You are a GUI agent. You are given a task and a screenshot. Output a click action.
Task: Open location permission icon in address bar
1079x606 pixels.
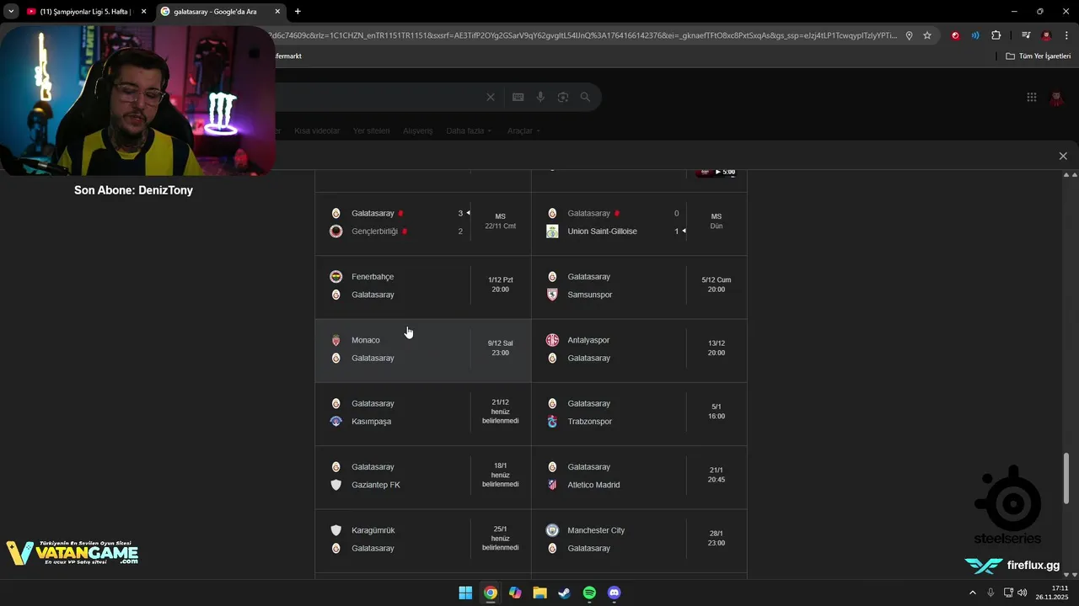coord(909,35)
